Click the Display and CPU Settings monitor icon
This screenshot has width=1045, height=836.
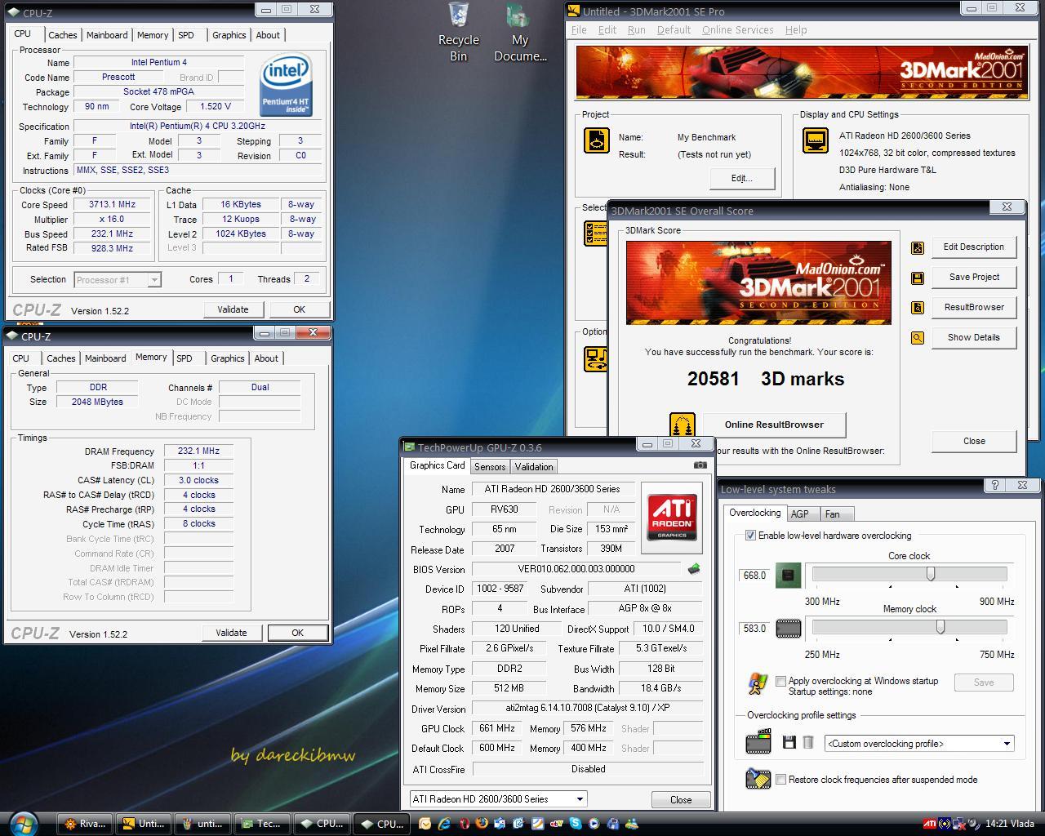pos(816,140)
